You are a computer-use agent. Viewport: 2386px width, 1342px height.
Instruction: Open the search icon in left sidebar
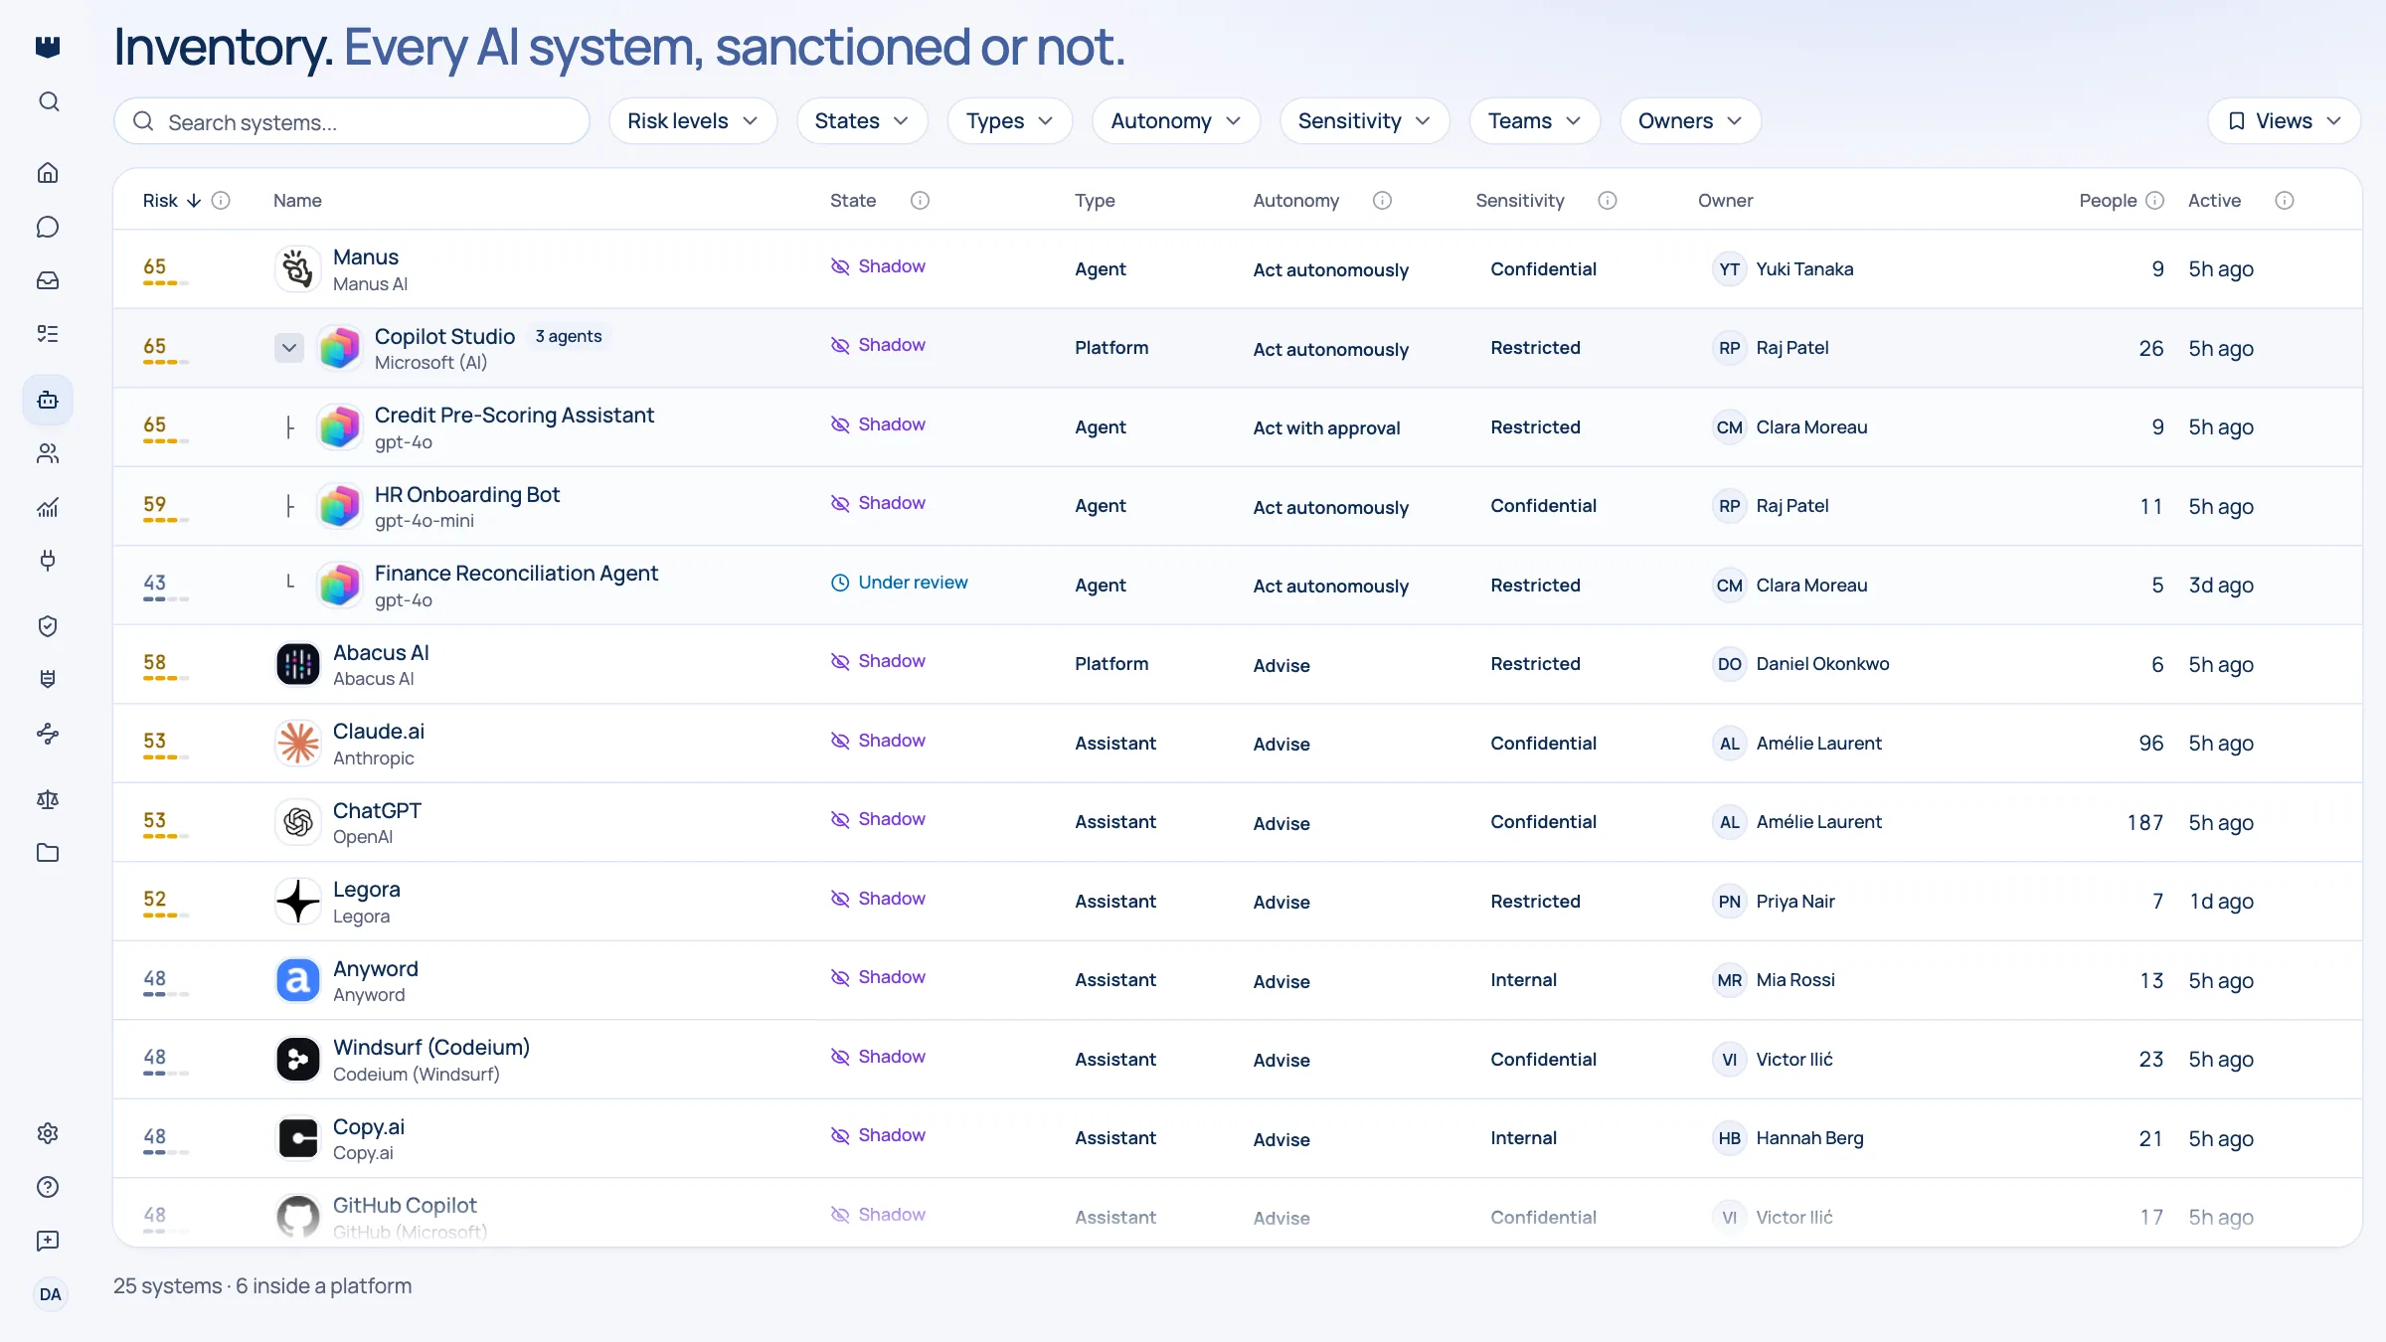point(48,101)
